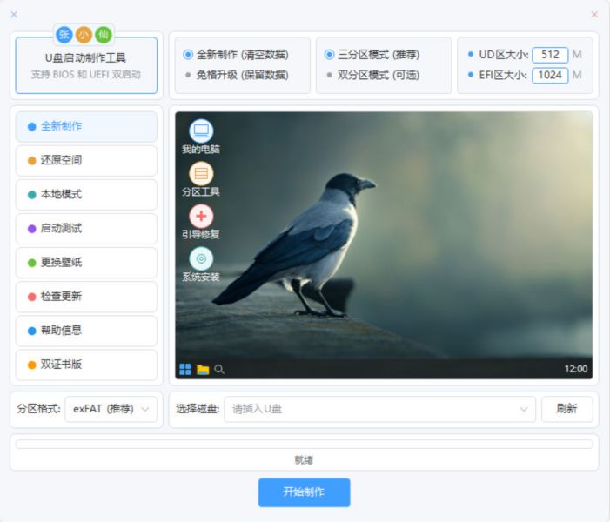Image resolution: width=610 pixels, height=522 pixels.
Task: Click the left top X icon
Action: [14, 15]
